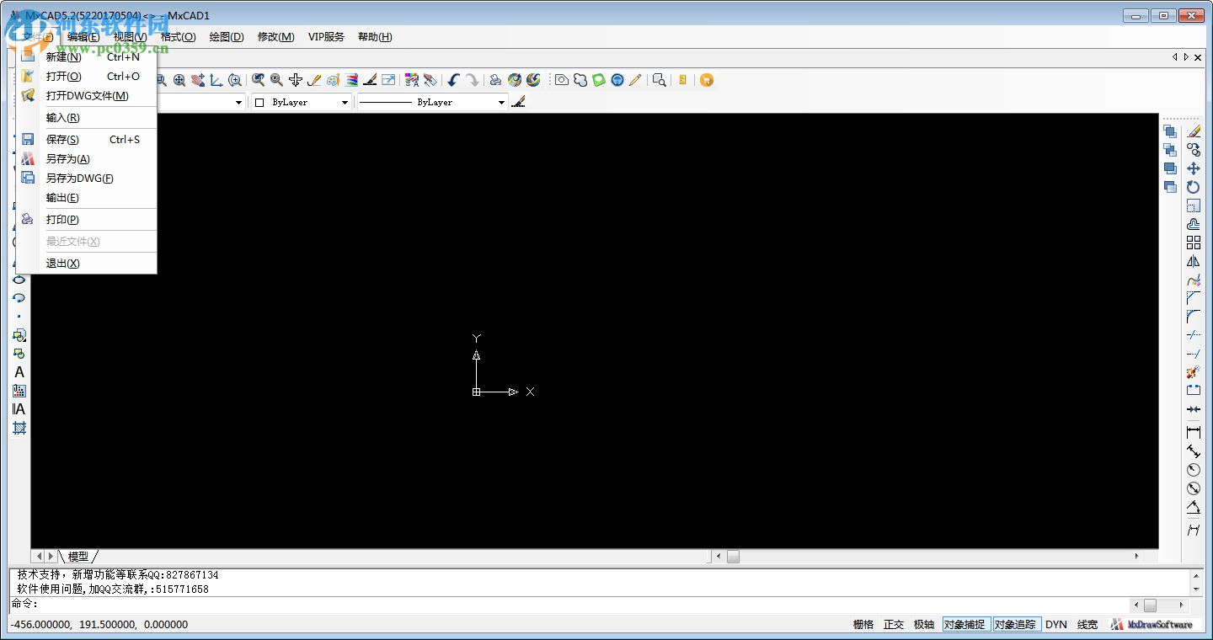Choose 另存为DWG(F) menu entry
1213x640 pixels.
[86, 179]
